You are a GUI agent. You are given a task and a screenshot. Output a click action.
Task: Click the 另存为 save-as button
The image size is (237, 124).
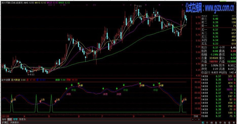(22, 119)
